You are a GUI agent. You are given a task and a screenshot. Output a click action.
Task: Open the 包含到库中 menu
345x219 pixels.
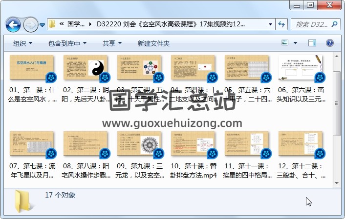(67, 43)
